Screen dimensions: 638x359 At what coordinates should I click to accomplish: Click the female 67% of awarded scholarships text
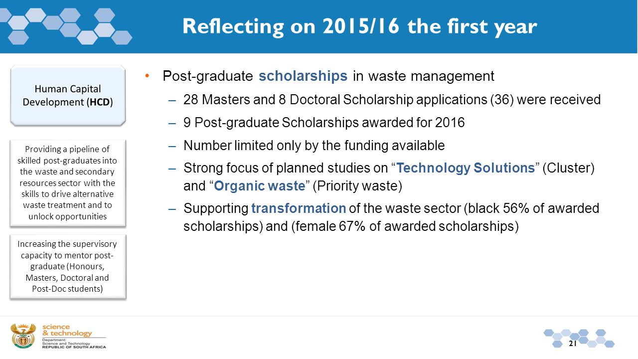404,227
